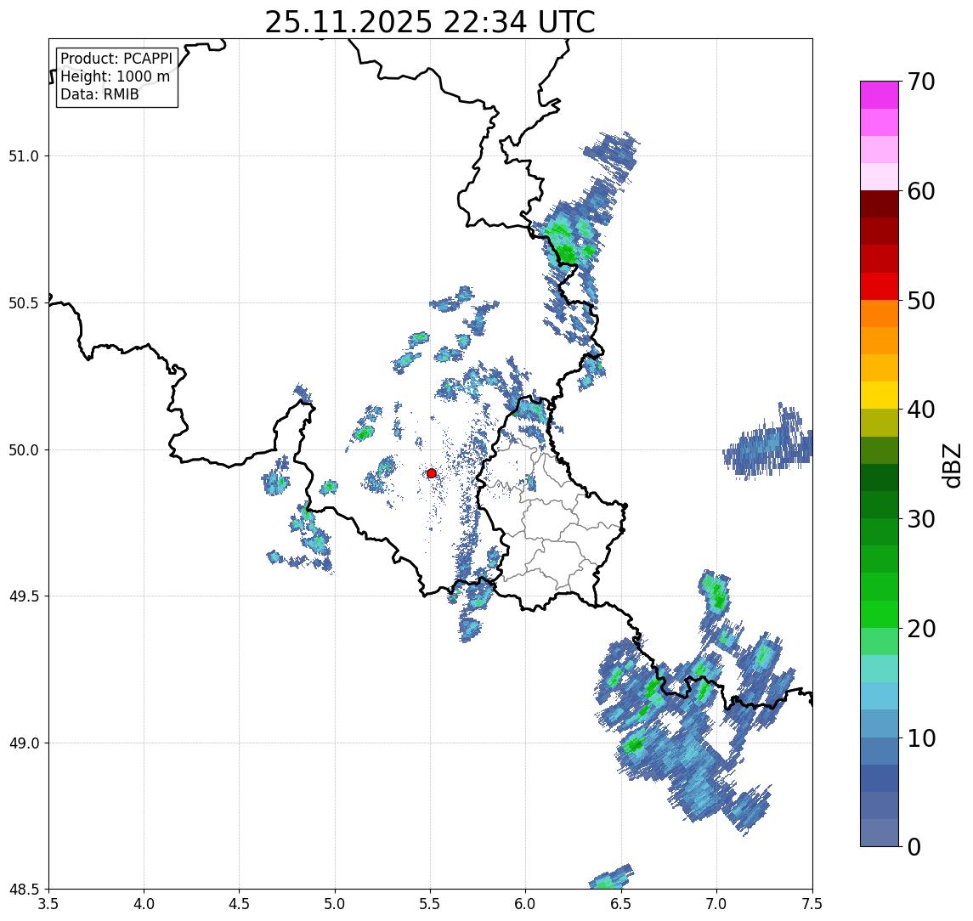This screenshot has height=921, width=973.
Task: Click the latitude label 50.0
Action: [x=24, y=450]
